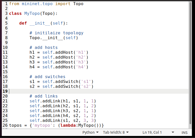Click the 'class' keyword on line 3
The image size is (195, 138).
click(x=15, y=14)
